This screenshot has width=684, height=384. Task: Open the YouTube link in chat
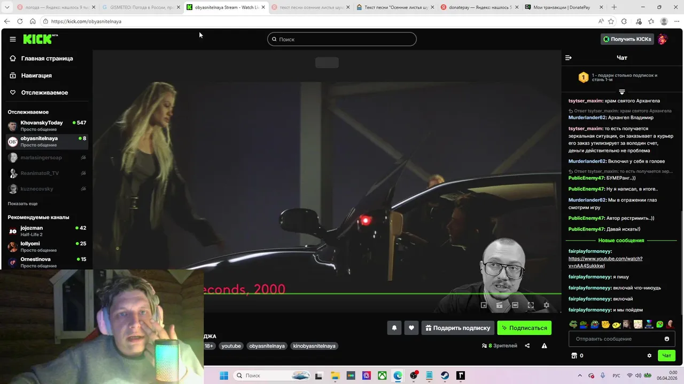click(x=605, y=262)
